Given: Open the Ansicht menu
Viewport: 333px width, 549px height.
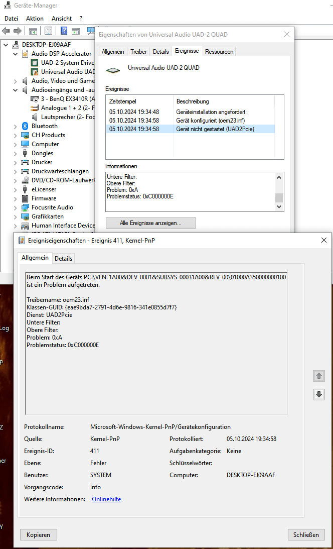Looking at the screenshot, I should pos(62,19).
